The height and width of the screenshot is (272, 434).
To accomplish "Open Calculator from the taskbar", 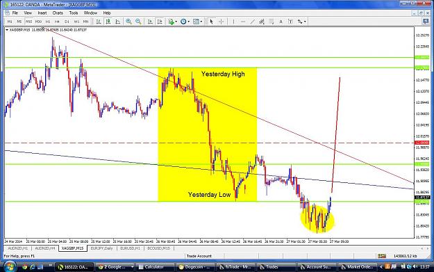I will click(155, 267).
